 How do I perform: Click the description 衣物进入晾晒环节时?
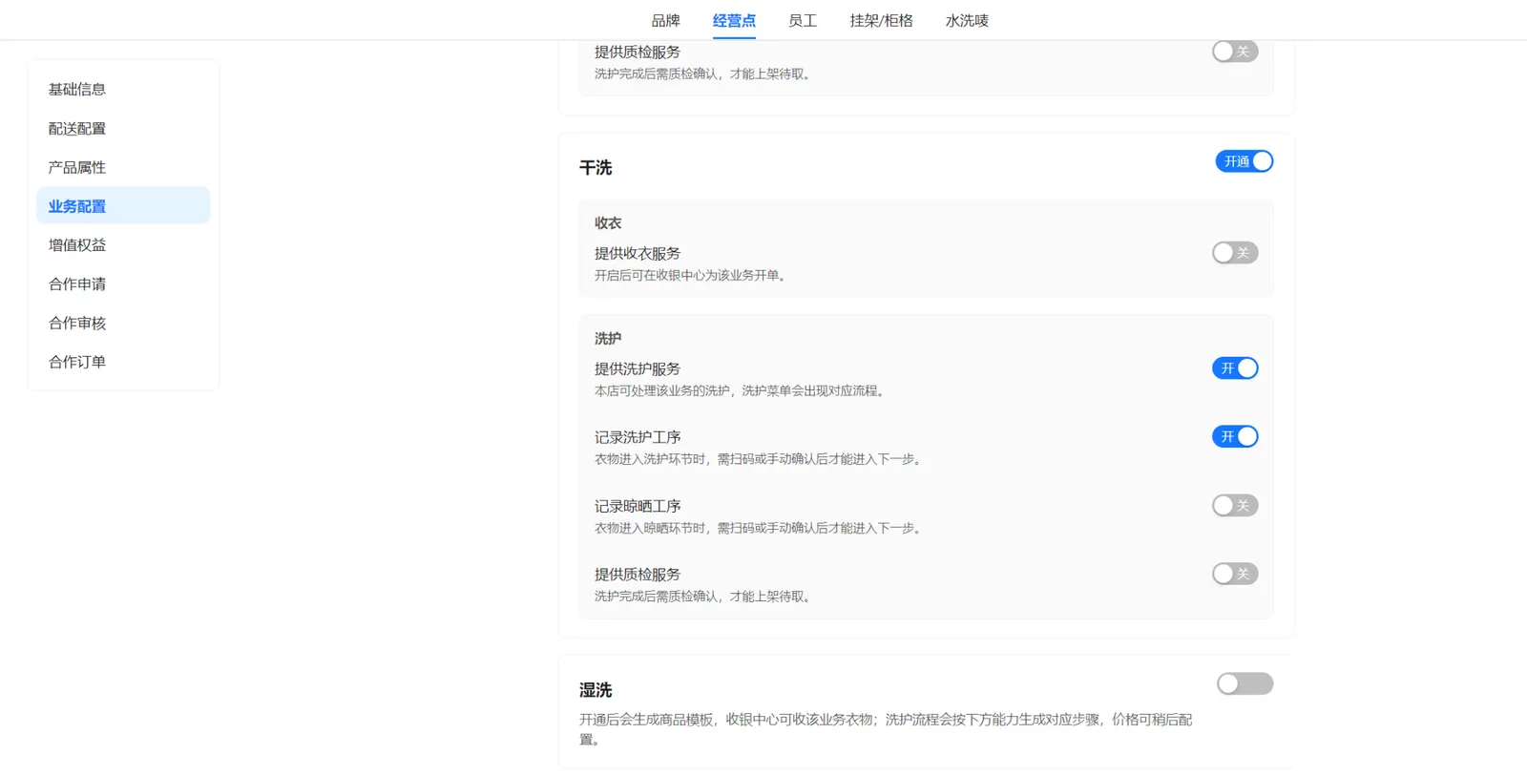[761, 528]
